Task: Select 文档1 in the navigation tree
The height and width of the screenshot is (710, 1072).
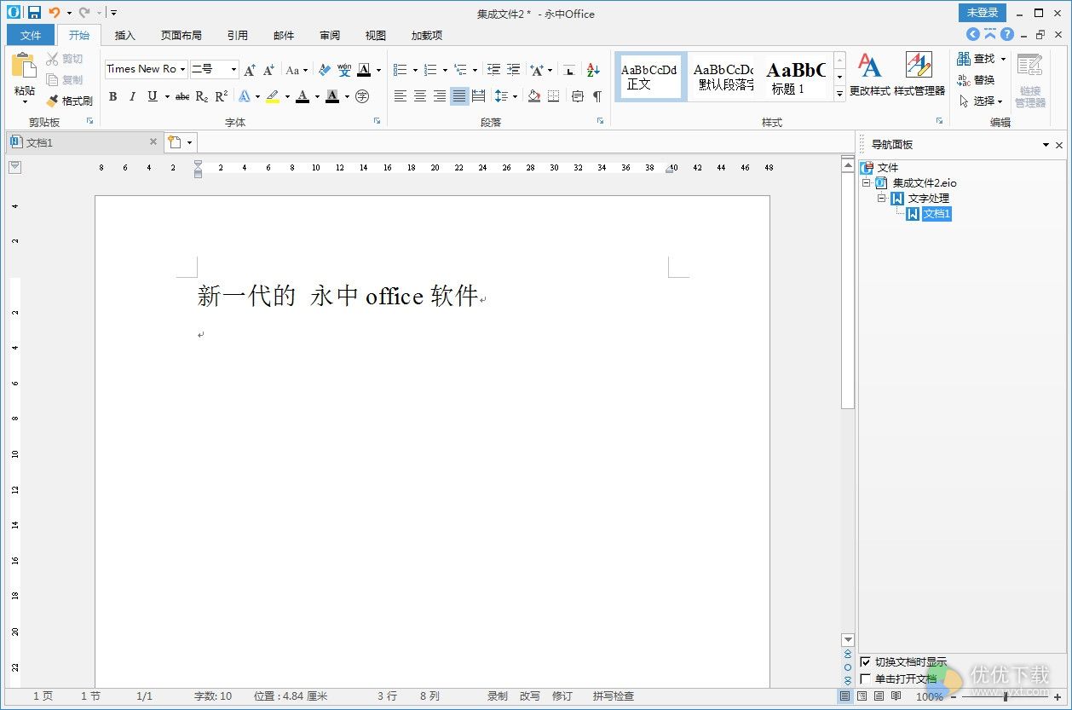Action: pyautogui.click(x=936, y=213)
